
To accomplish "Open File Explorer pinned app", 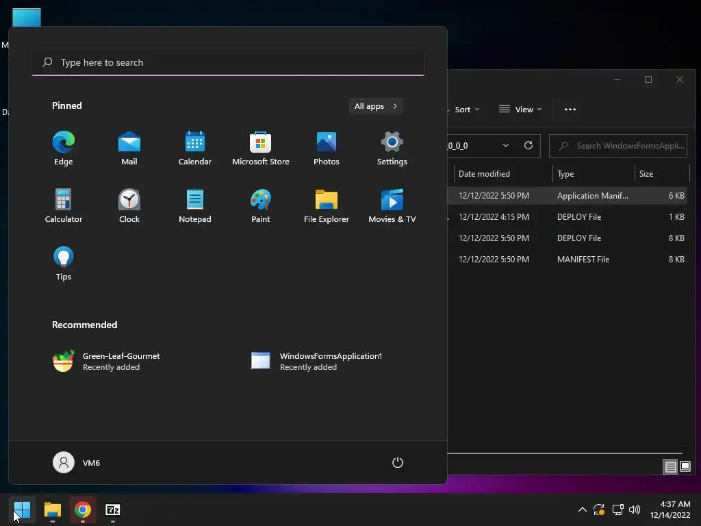I will coord(327,206).
